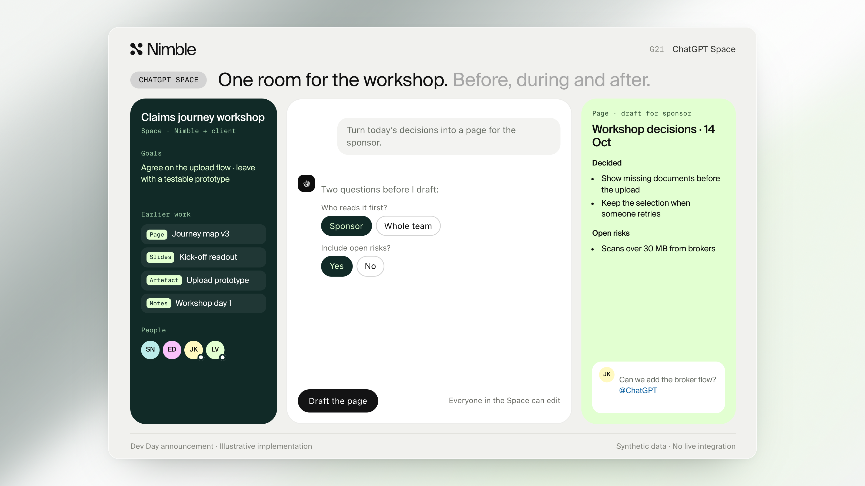Click the 'Open risks' heading
Viewport: 865px width, 486px height.
(611, 234)
